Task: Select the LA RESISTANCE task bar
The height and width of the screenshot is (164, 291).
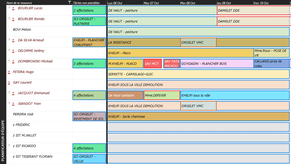Action: [144, 42]
